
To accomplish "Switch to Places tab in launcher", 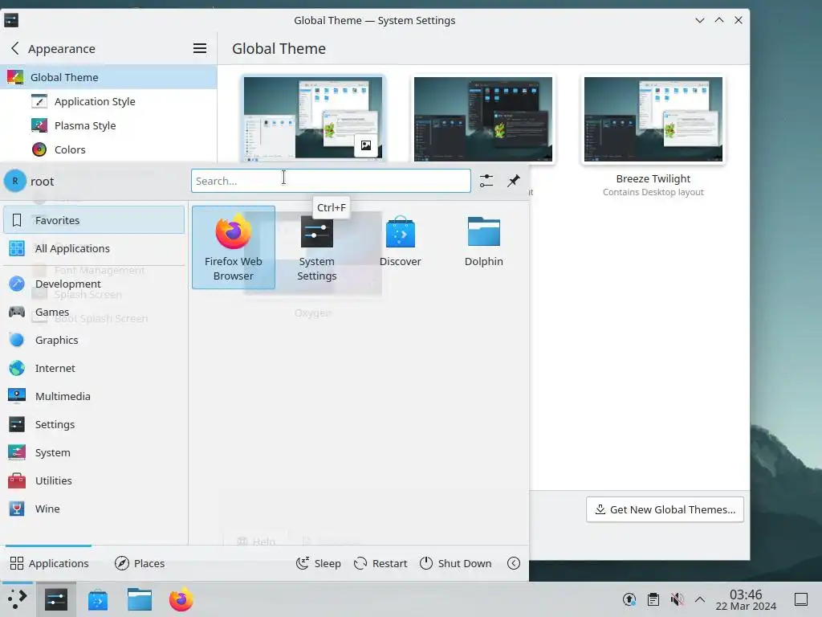I will click(140, 563).
